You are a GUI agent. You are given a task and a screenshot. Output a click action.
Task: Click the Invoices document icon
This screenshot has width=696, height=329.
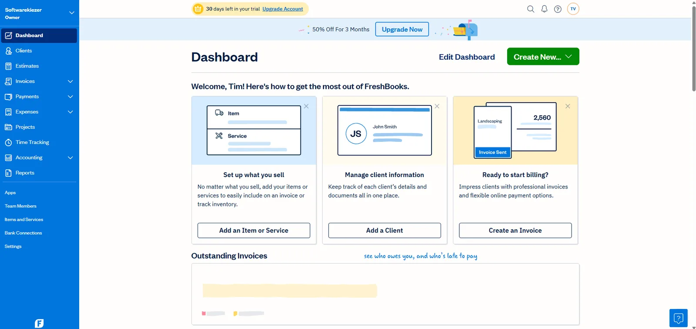(x=8, y=81)
